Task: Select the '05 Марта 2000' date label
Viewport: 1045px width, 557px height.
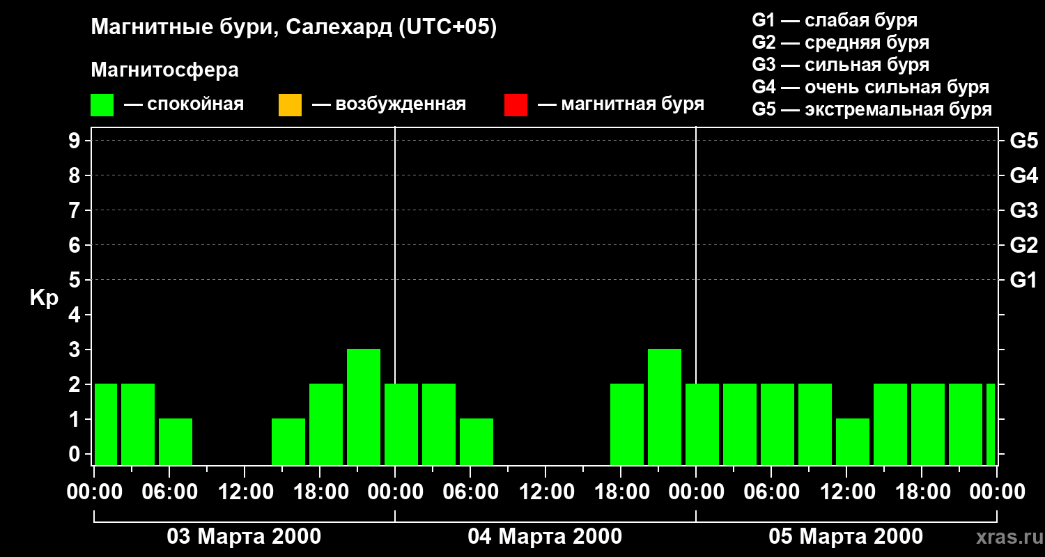Action: point(846,537)
